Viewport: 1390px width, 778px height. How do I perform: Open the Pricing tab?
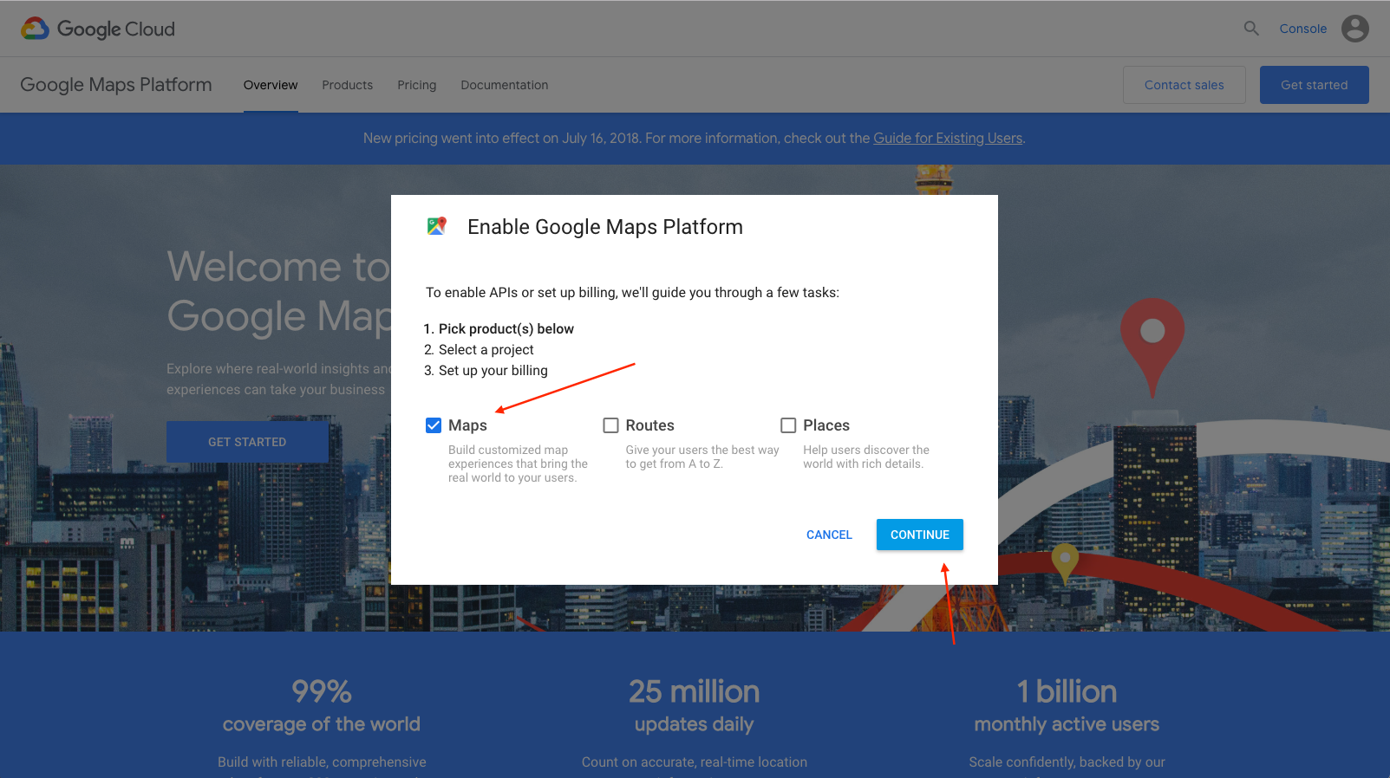tap(417, 85)
